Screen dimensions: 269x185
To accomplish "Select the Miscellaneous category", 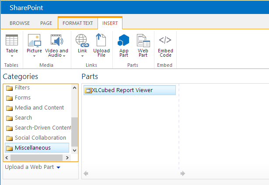I will pos(37,147).
